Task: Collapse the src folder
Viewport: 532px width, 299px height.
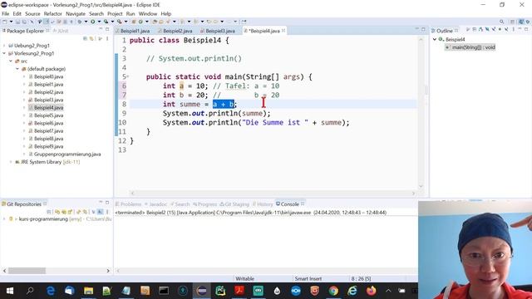Action: tap(11, 61)
